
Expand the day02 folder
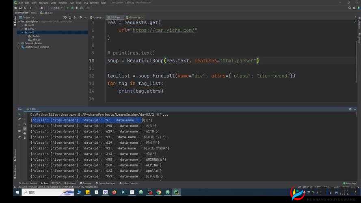(x=22, y=29)
